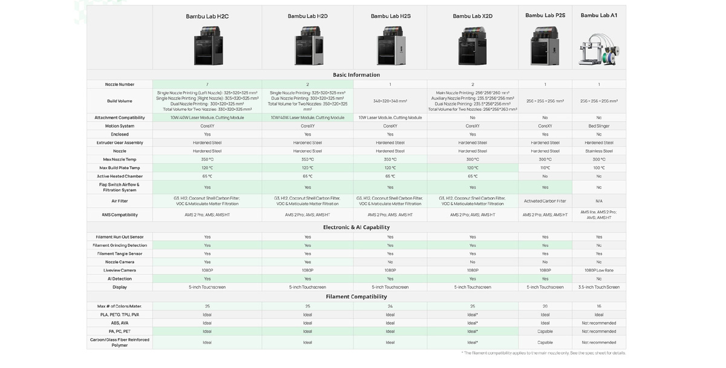Screen dimensions: 726x368
Task: Click the "Max Nozzle Temp" row label
Action: click(120, 159)
